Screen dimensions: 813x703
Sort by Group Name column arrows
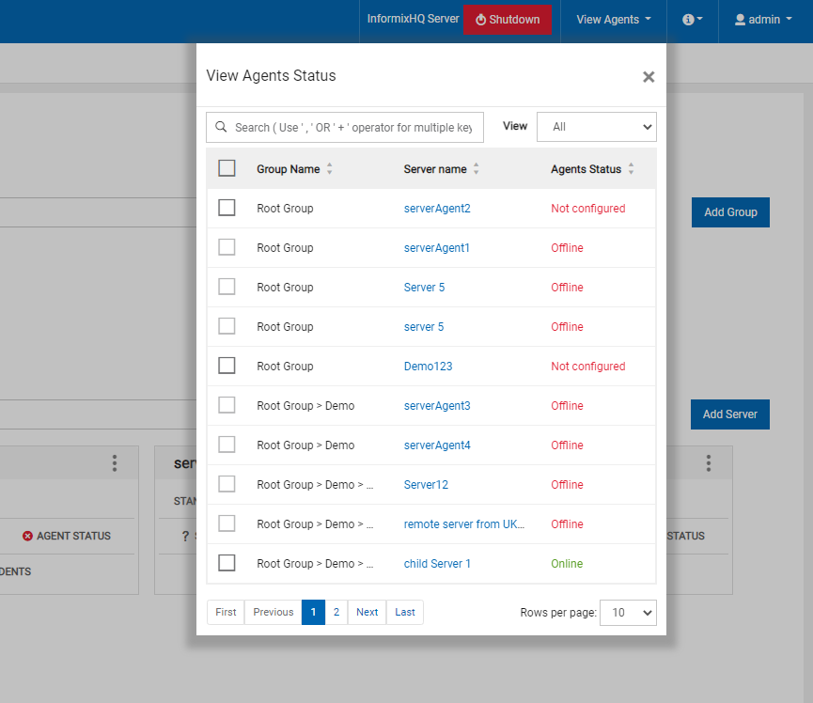329,169
